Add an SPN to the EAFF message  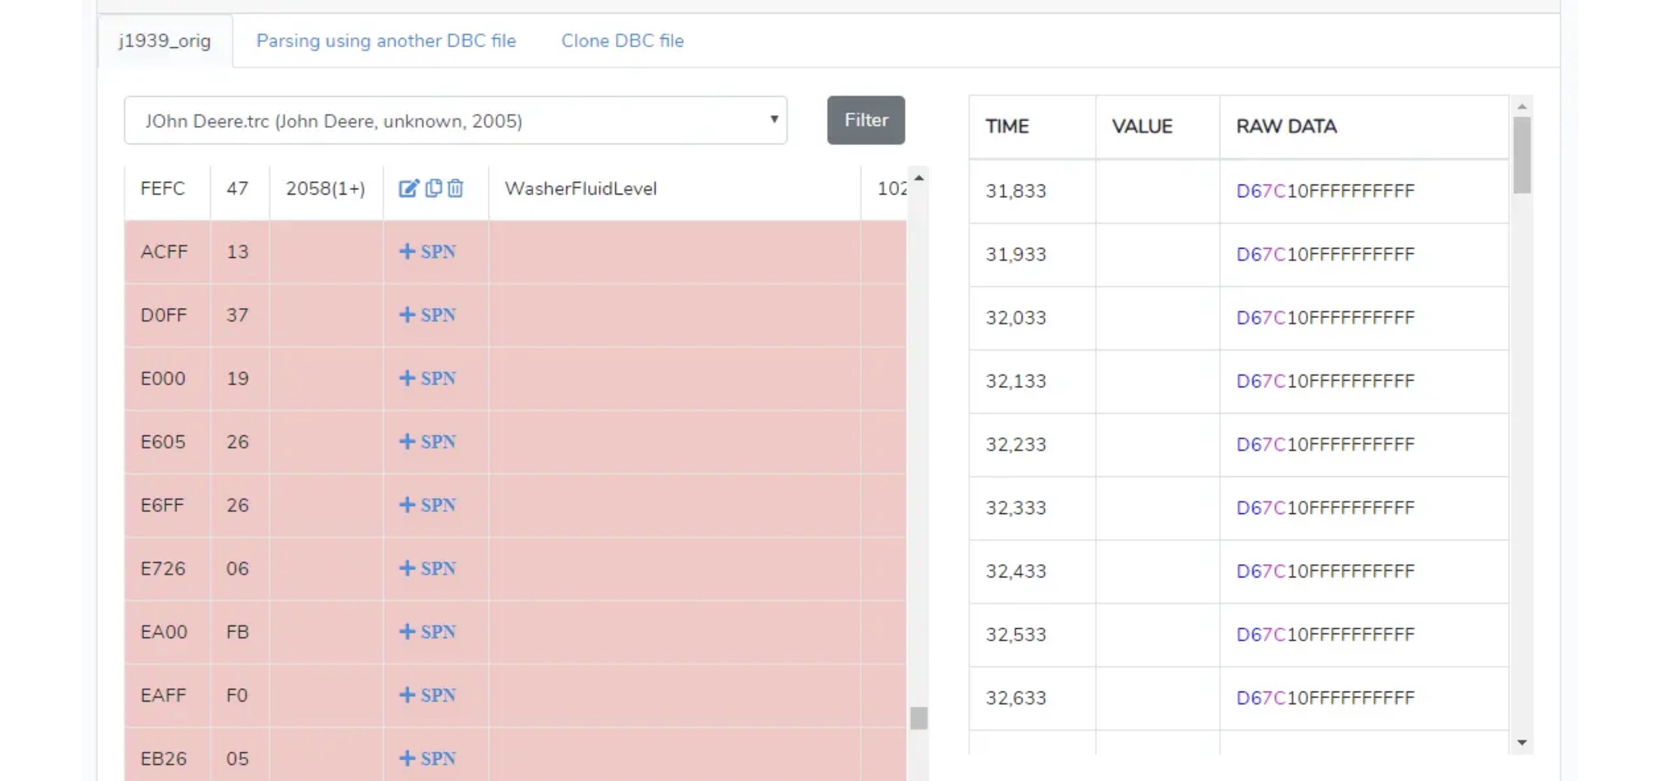(427, 695)
